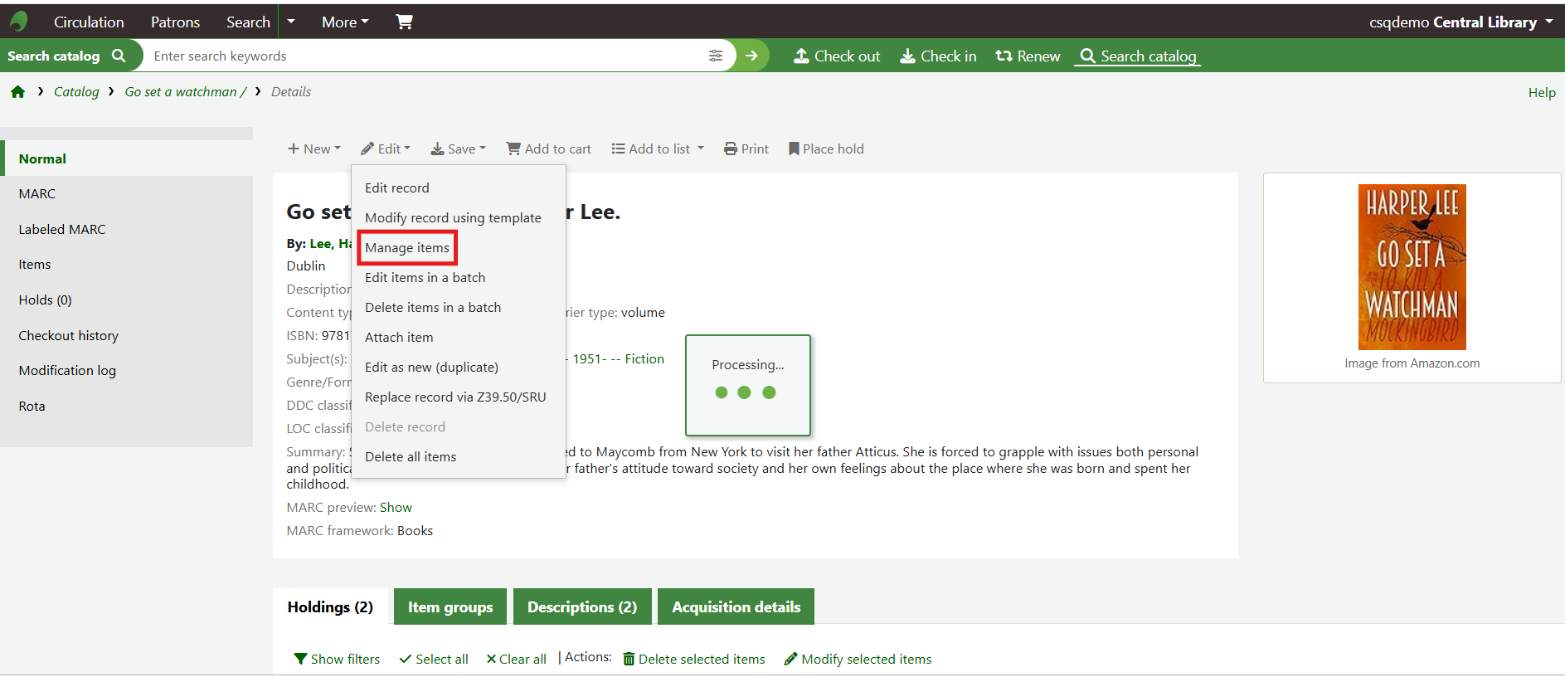Click the Print toolbar button

coord(746,149)
